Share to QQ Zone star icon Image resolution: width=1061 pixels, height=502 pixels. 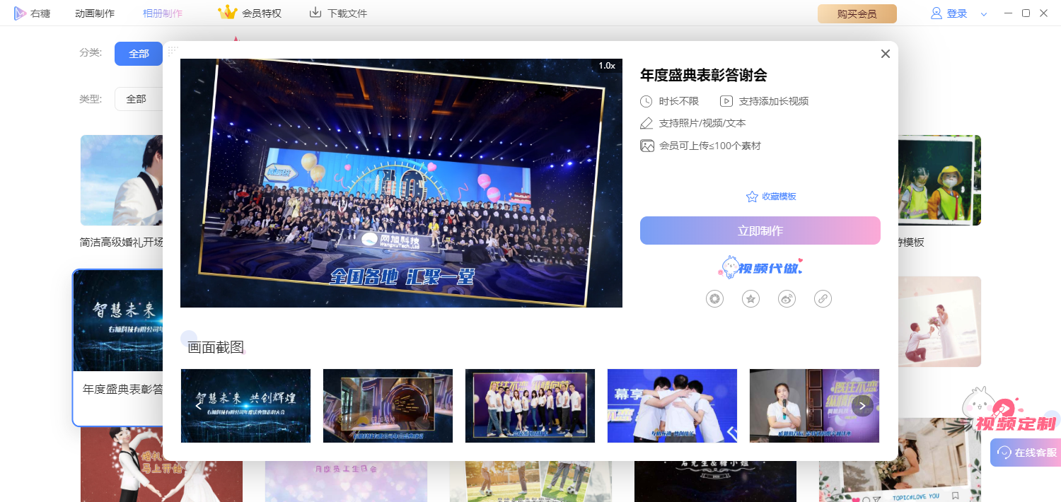coord(750,298)
